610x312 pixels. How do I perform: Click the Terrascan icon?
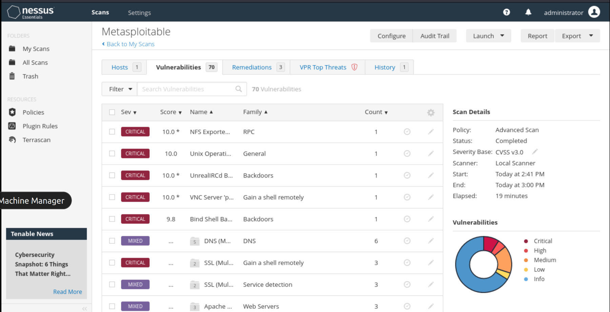[12, 140]
